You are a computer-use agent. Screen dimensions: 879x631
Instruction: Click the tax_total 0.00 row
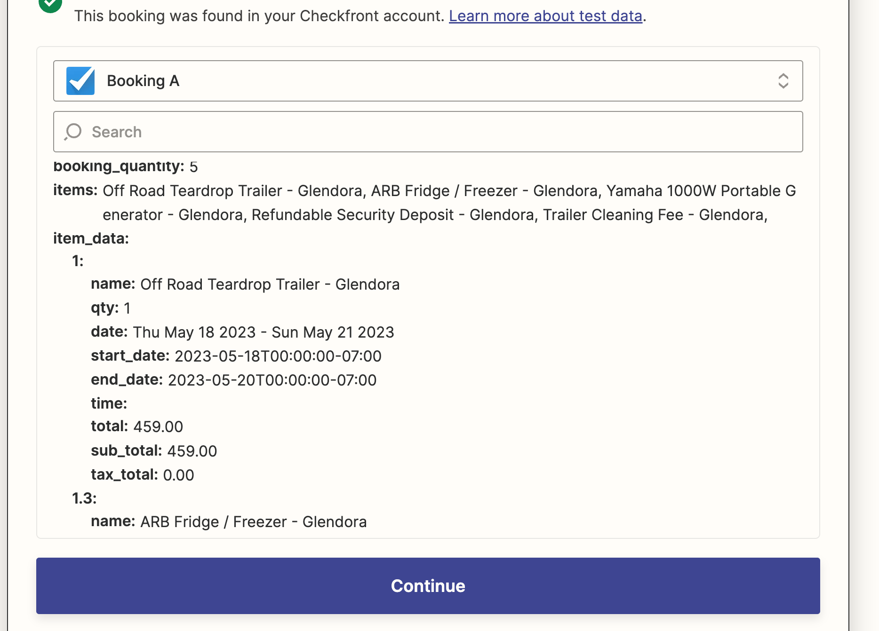[x=143, y=475]
